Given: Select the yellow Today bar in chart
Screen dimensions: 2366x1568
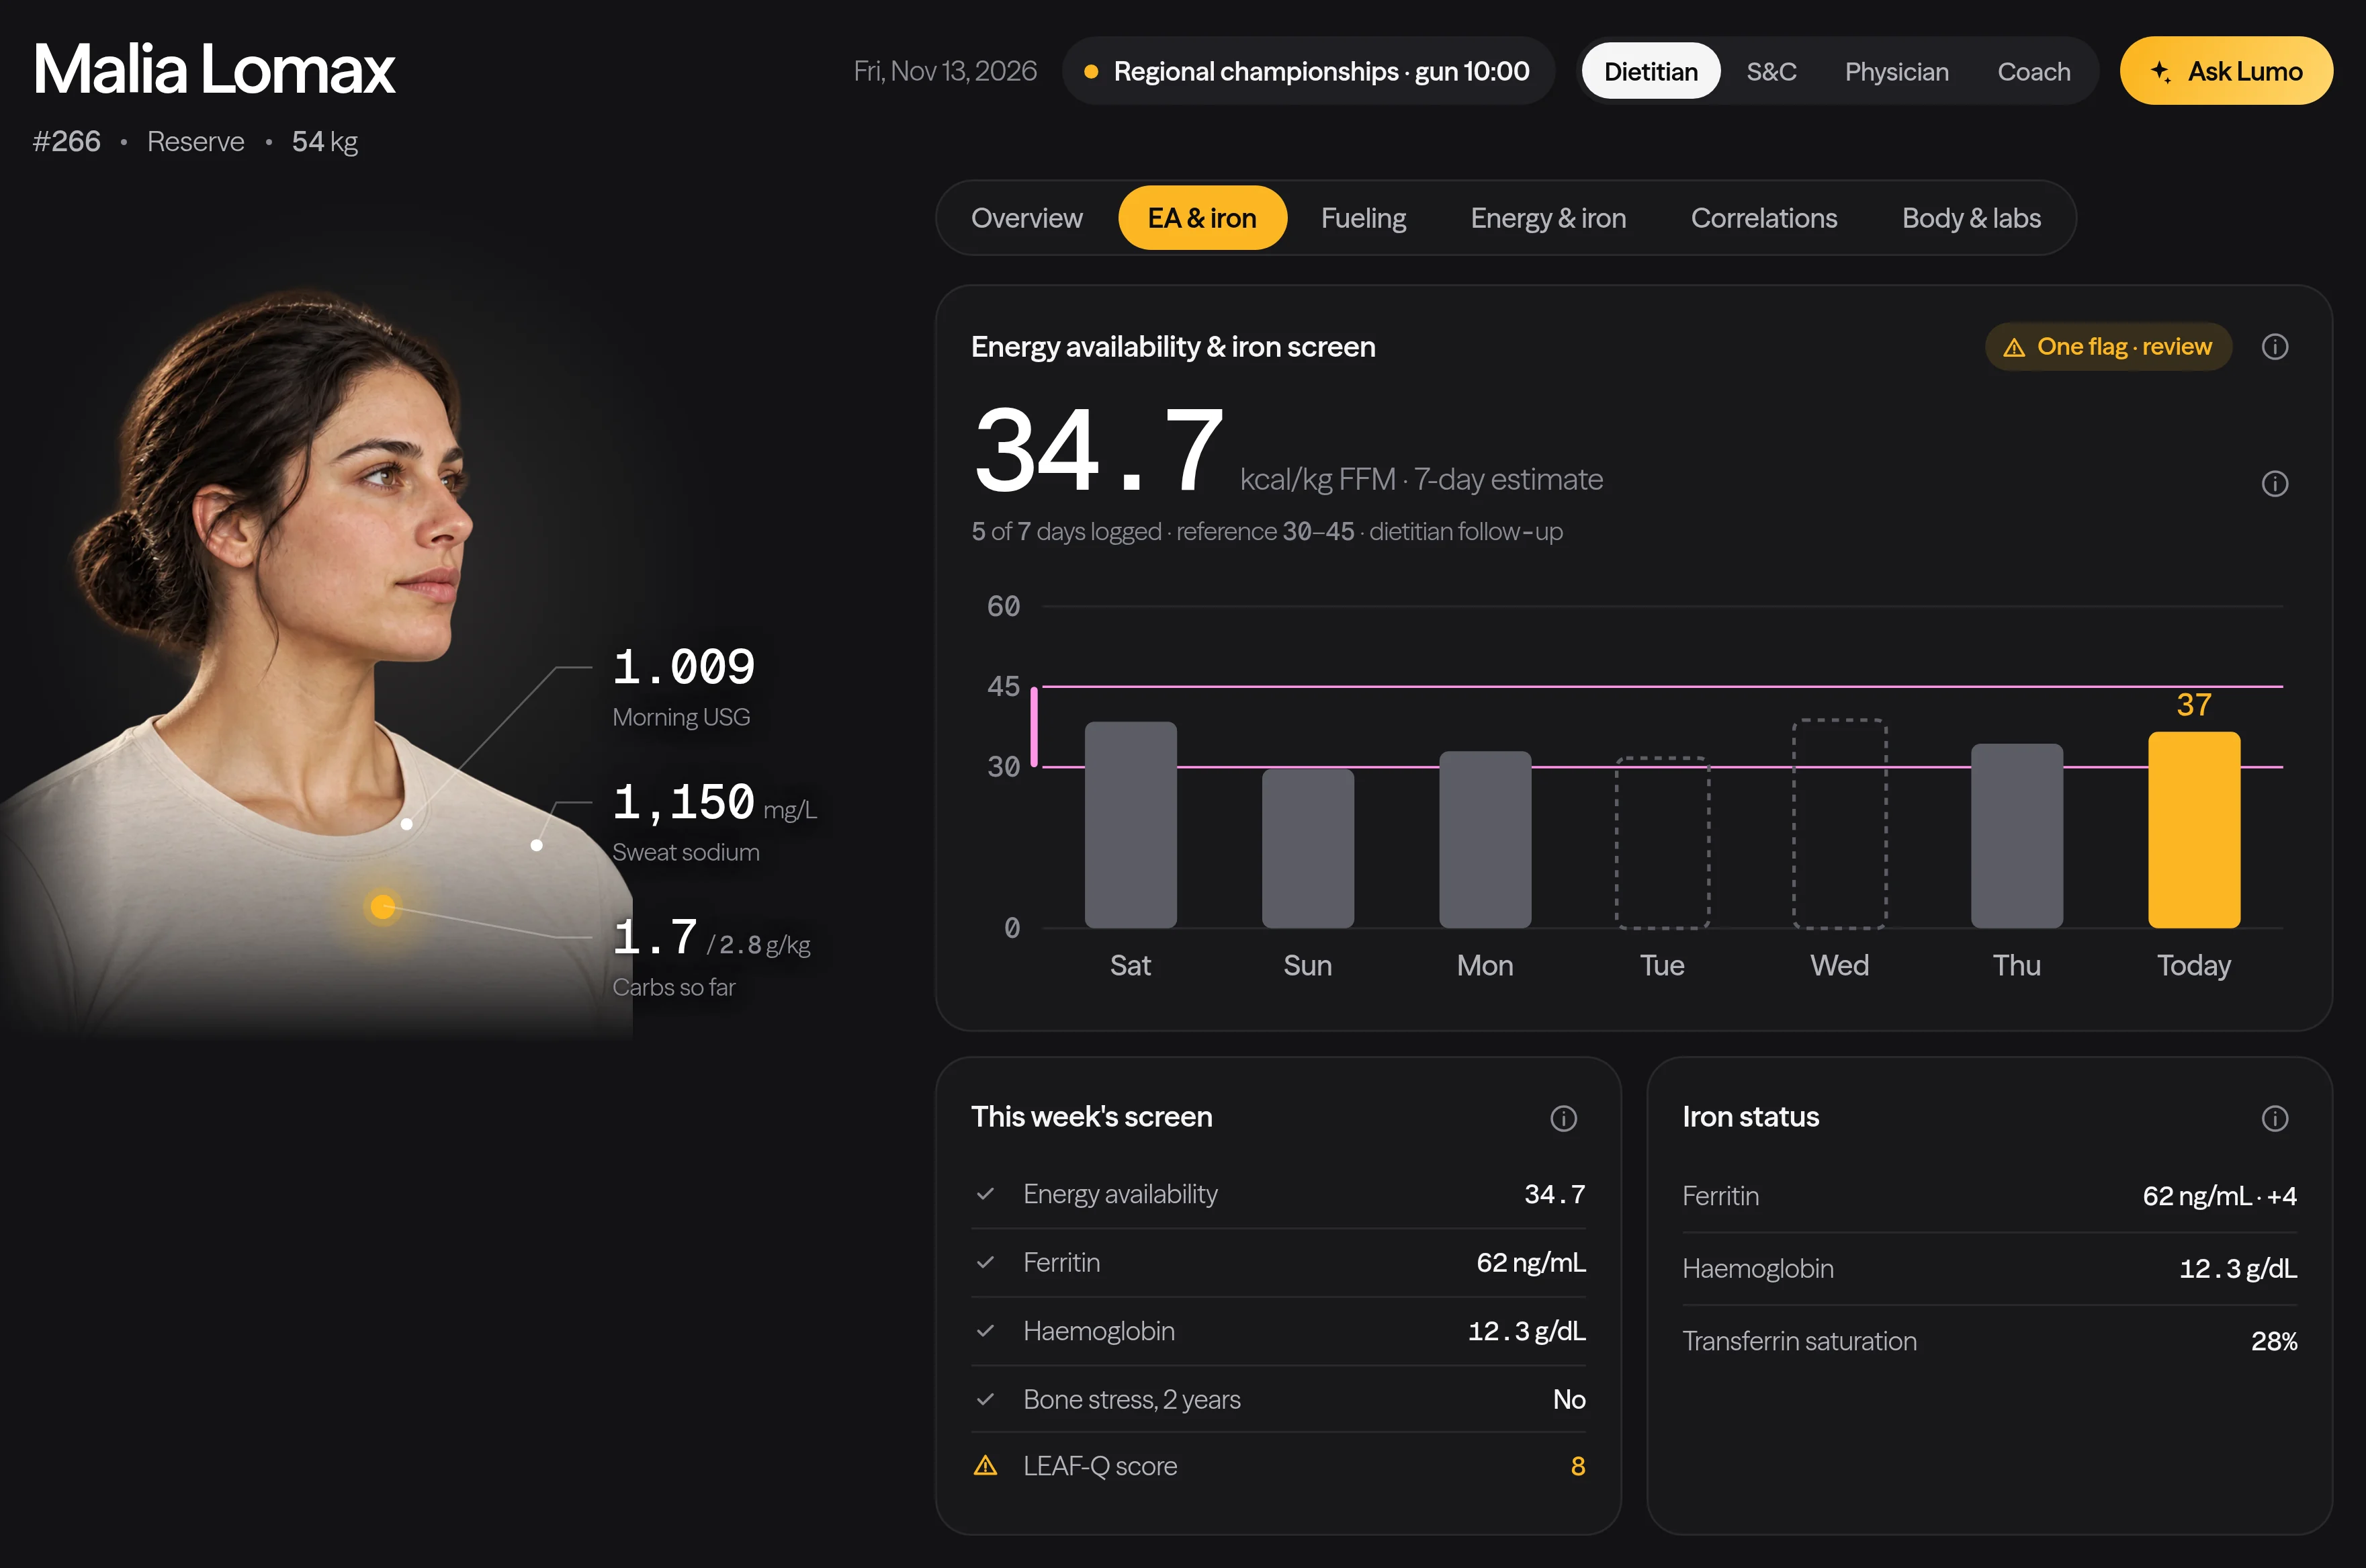Looking at the screenshot, I should coord(2194,830).
